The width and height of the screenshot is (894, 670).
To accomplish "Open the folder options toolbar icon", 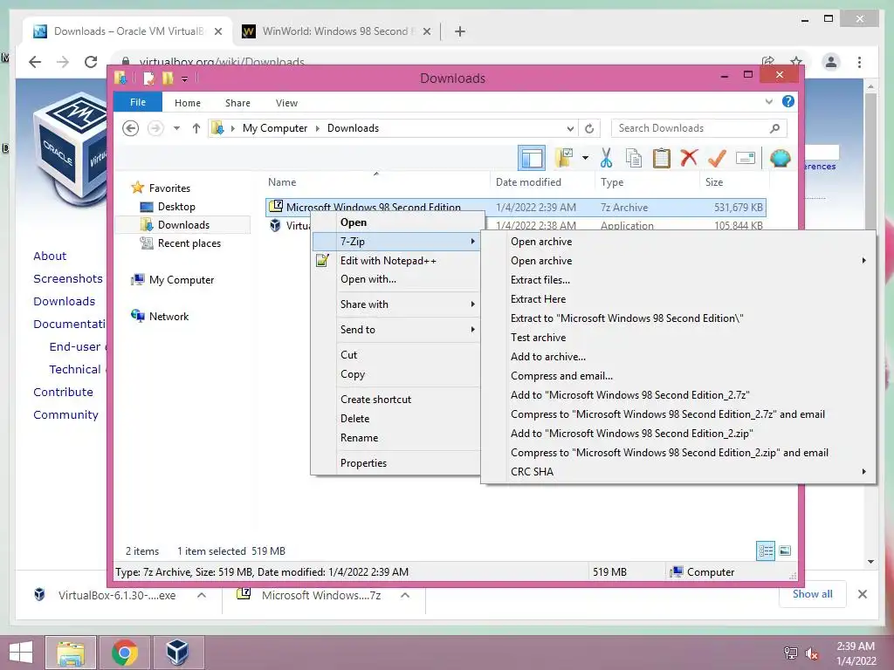I will coord(565,158).
